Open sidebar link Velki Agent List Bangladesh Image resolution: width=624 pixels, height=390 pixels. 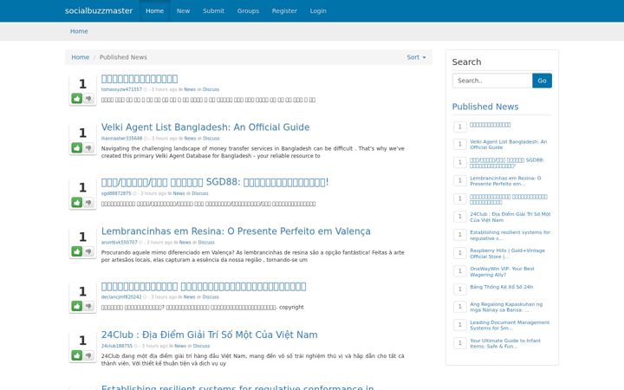(x=508, y=145)
